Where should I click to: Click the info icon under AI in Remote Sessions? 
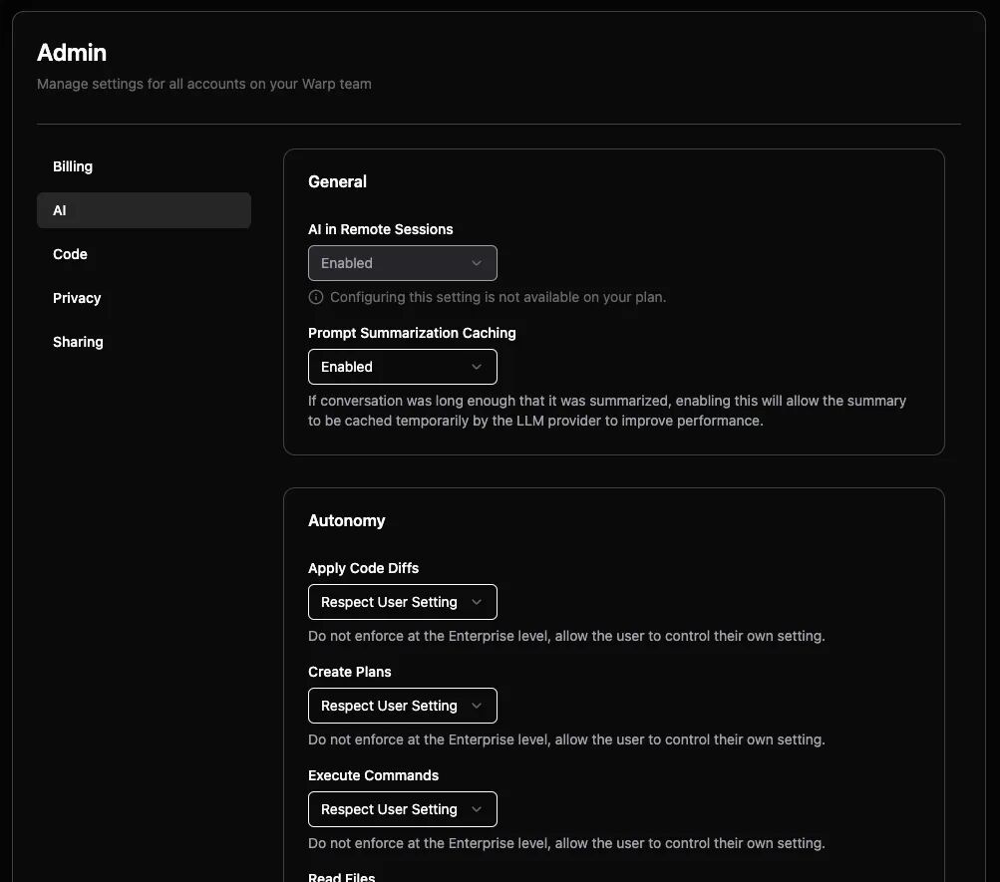(316, 297)
